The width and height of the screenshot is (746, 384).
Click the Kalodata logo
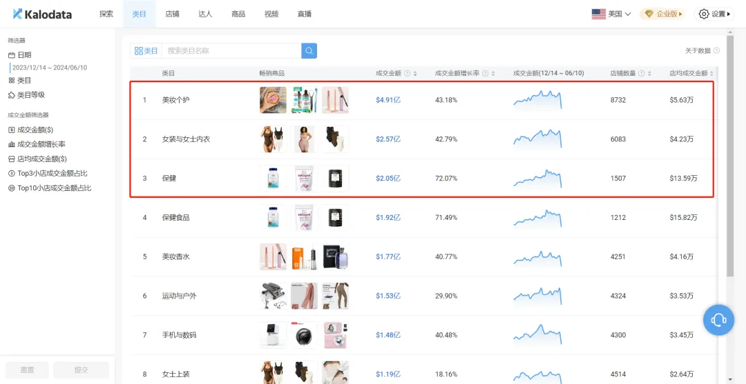(x=42, y=14)
